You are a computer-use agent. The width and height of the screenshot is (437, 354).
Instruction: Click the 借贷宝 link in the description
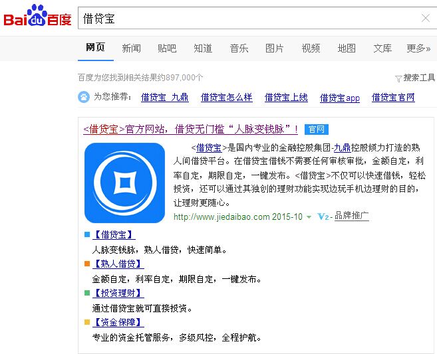[209, 147]
